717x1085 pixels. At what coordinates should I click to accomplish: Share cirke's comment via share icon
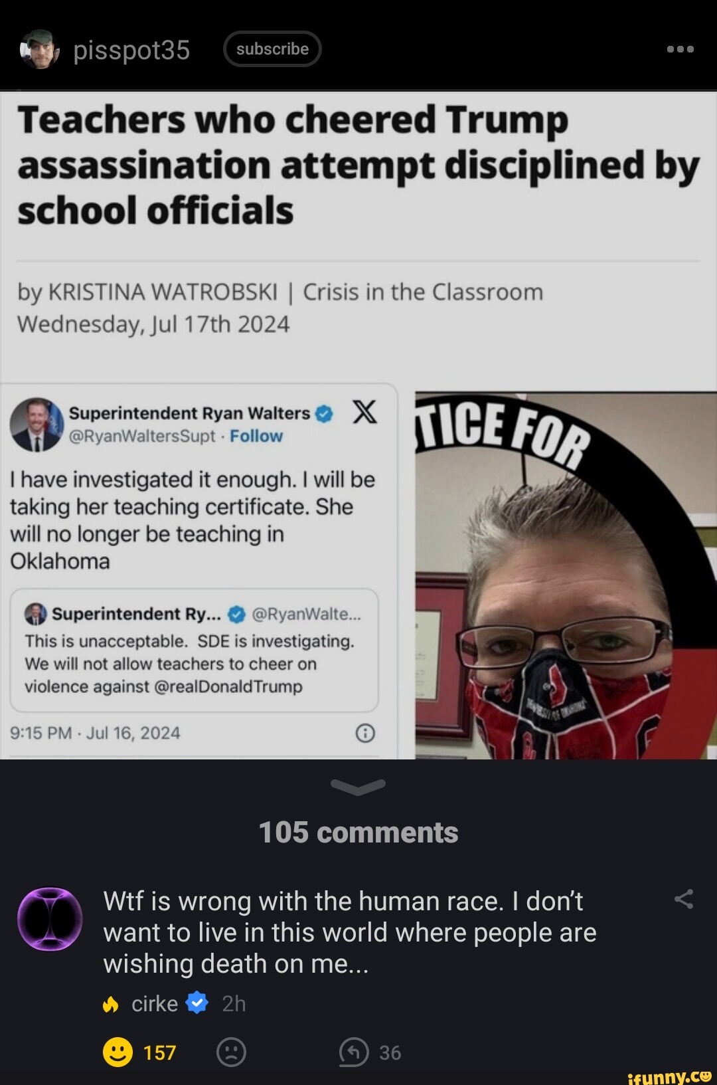click(684, 899)
